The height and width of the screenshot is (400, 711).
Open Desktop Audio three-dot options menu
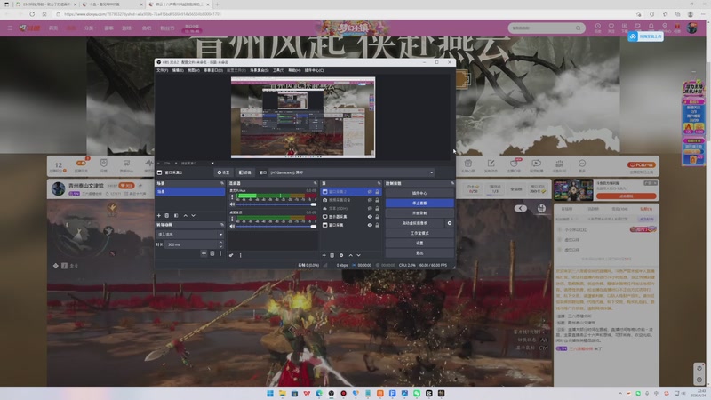[x=232, y=219]
